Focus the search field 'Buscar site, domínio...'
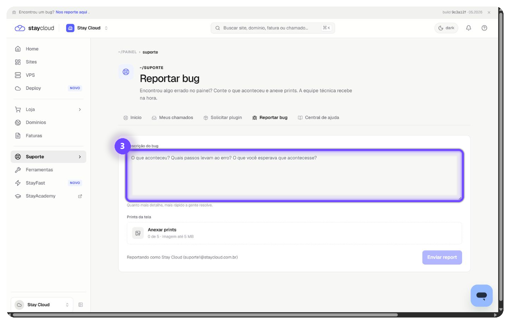This screenshot has width=510, height=324. click(273, 28)
